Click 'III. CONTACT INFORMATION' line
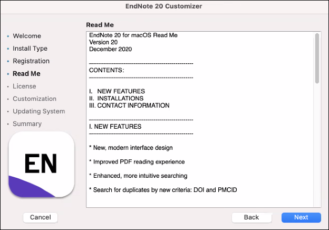 pos(129,106)
